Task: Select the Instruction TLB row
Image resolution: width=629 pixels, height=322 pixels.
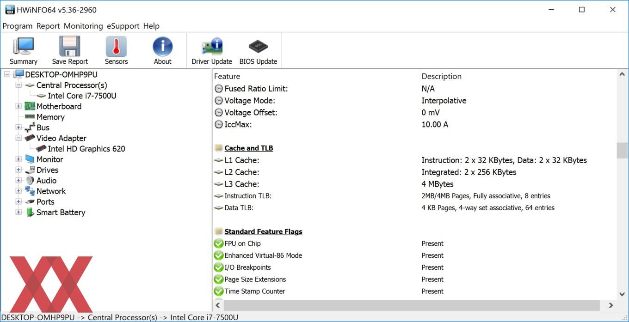Action: point(415,196)
